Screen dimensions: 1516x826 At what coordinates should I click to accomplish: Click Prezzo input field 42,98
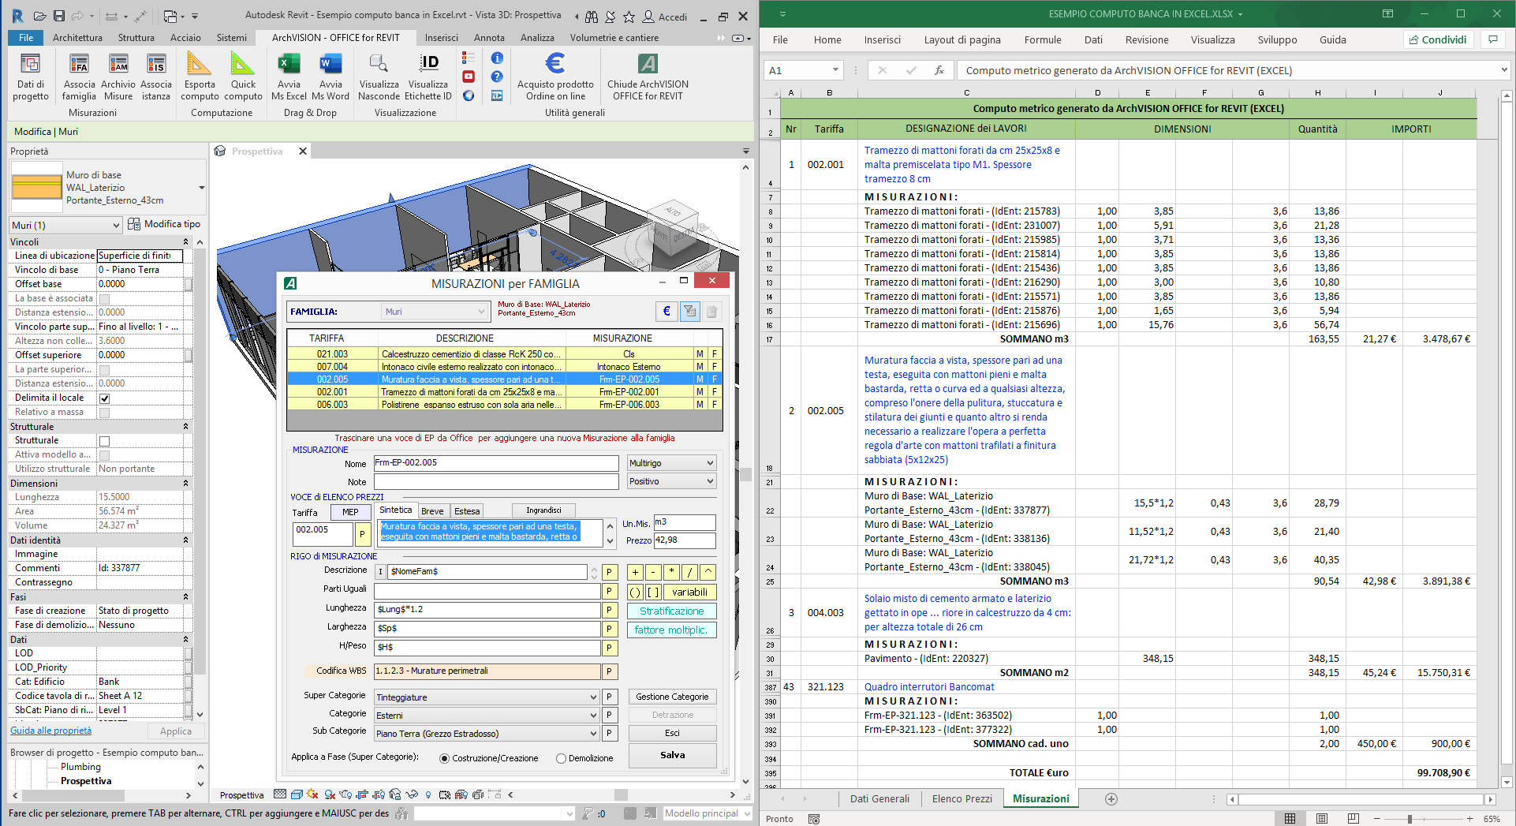tap(685, 540)
